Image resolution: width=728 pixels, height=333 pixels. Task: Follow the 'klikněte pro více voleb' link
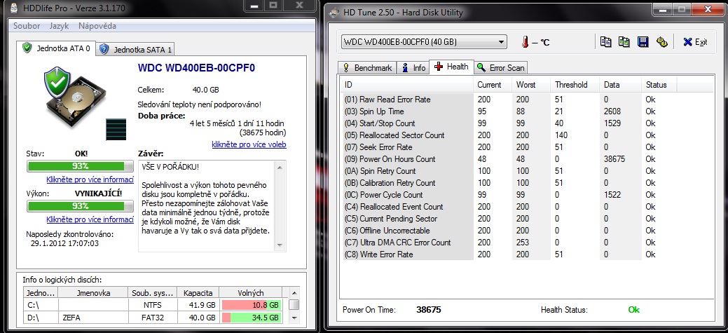pyautogui.click(x=249, y=144)
